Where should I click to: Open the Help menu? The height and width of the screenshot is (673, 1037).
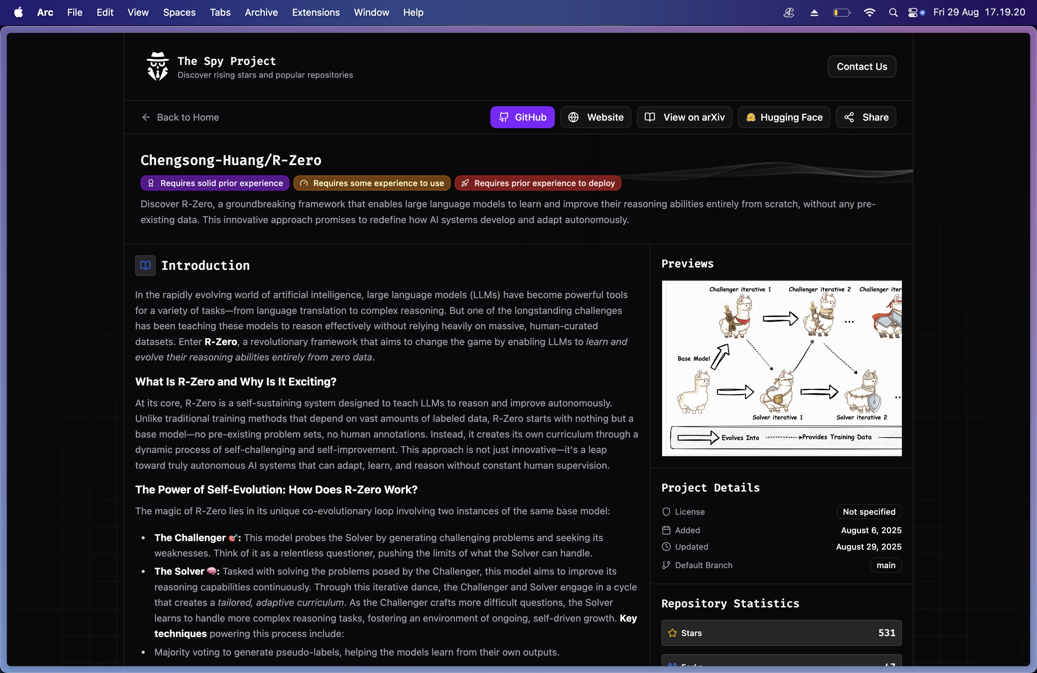[x=413, y=12]
